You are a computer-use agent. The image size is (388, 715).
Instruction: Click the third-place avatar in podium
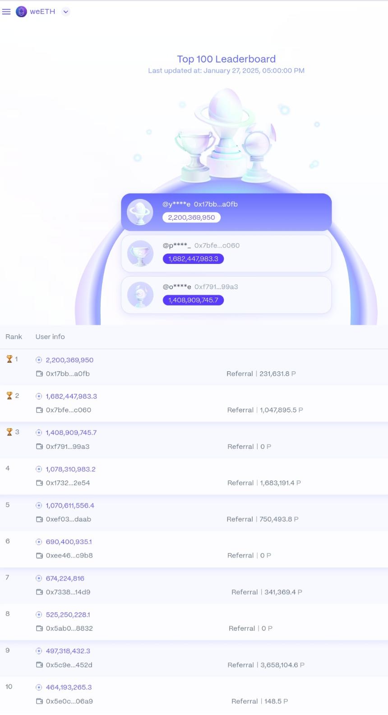tap(140, 295)
